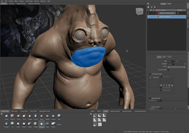Image resolution: width=189 pixels, height=133 pixels.
Task: Click the lasso stroke mode icon
Action: [164, 57]
